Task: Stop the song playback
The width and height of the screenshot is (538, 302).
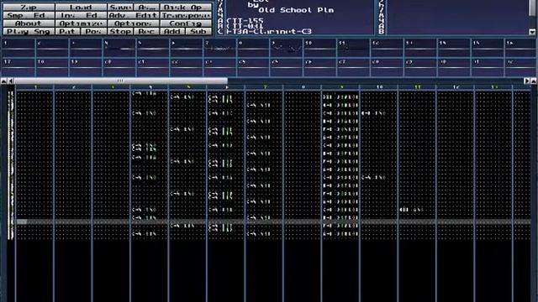Action: (120, 32)
